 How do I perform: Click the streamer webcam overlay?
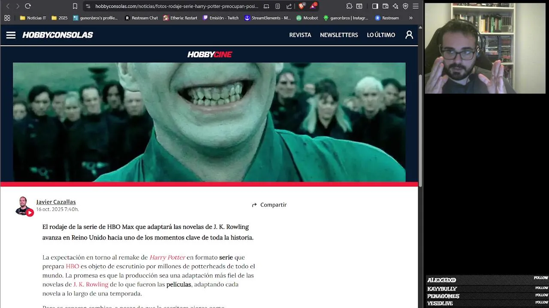[485, 48]
